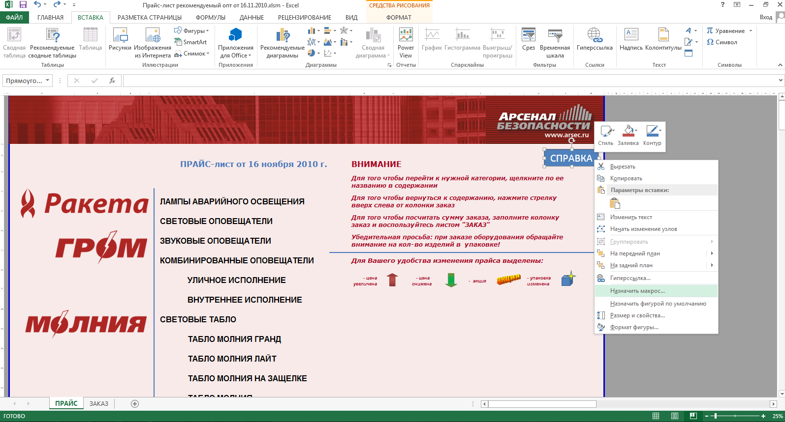The image size is (785, 422).
Task: Click Рекомендуемые диаграммы
Action: (x=283, y=43)
